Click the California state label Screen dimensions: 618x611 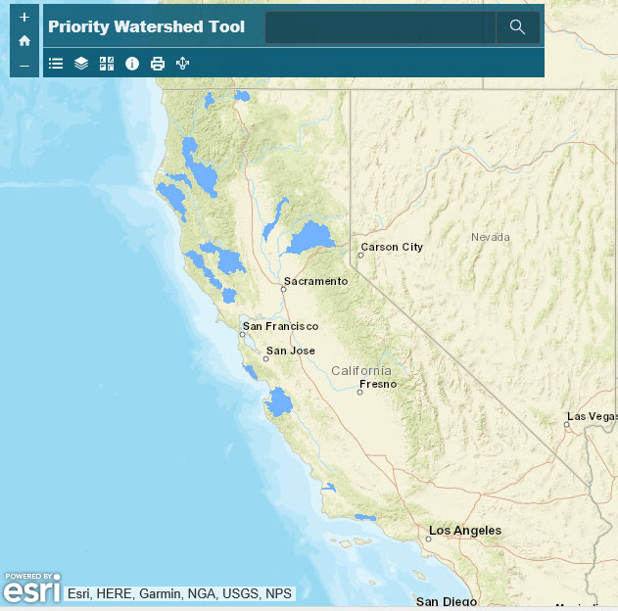(361, 371)
